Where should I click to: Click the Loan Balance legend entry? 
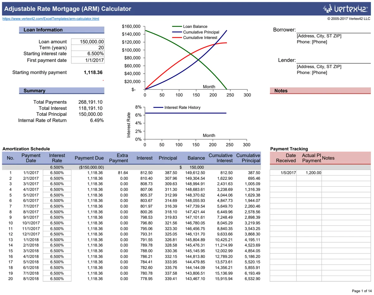[x=189, y=27]
